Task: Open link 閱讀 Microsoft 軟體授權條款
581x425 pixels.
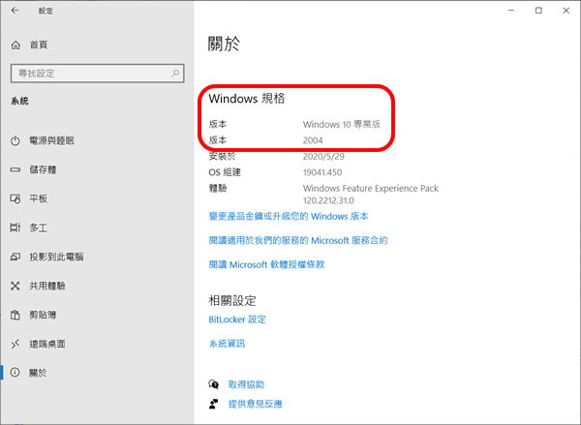Action: click(x=266, y=264)
